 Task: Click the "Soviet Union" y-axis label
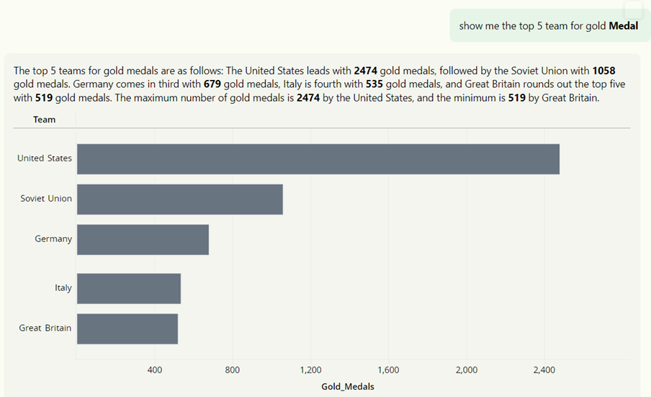(46, 199)
